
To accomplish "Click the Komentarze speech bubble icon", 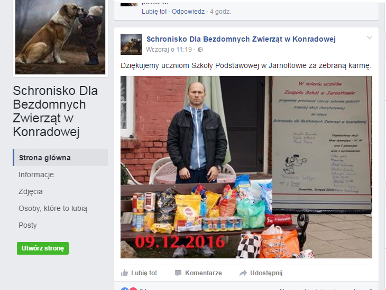I will 178,273.
